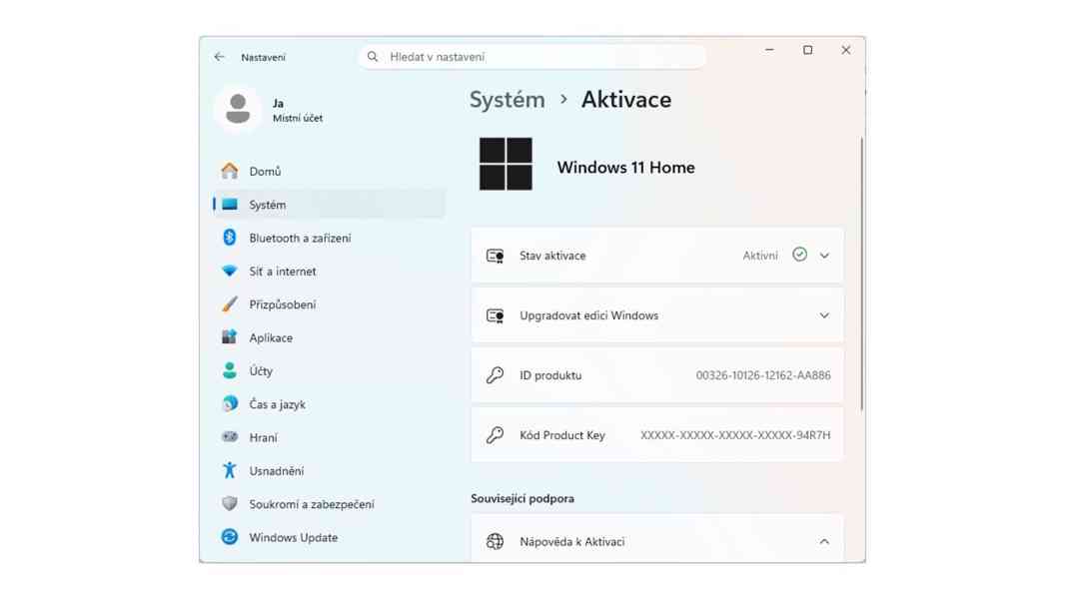This screenshot has height=599, width=1065.
Task: Click Upgradovat edici Windows label
Action: point(588,315)
